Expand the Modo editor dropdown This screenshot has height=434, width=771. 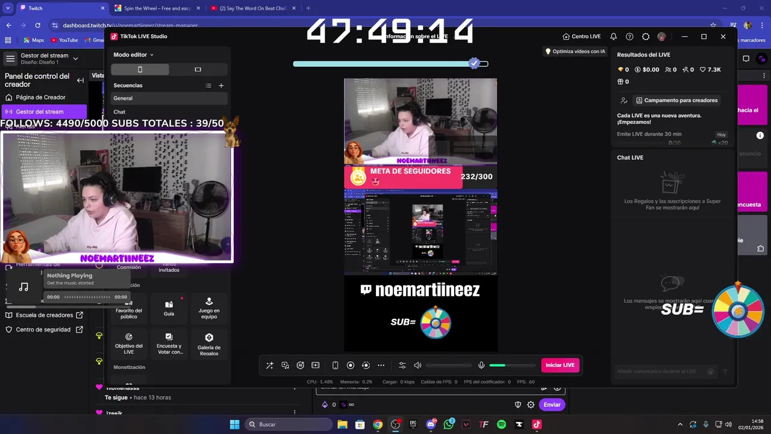(133, 55)
